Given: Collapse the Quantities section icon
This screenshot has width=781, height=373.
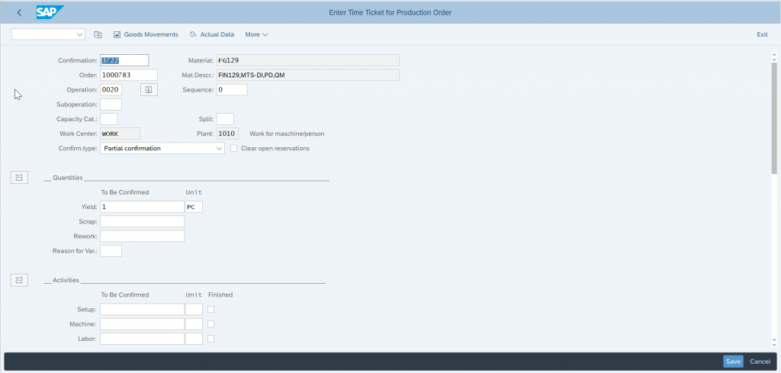Looking at the screenshot, I should pos(19,177).
